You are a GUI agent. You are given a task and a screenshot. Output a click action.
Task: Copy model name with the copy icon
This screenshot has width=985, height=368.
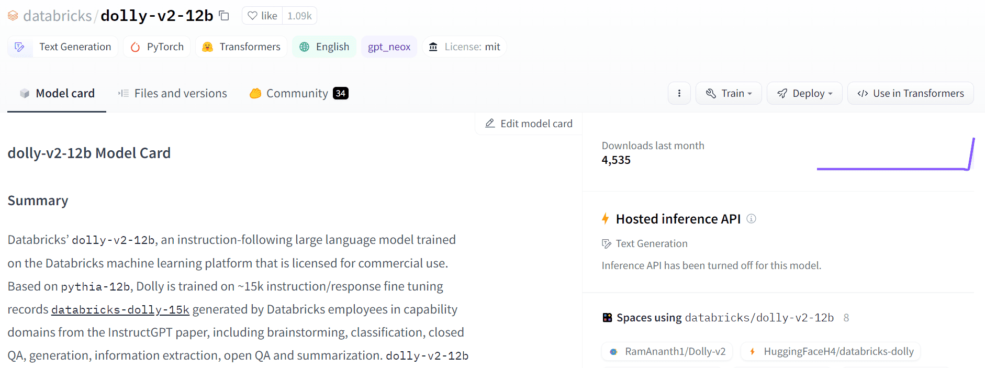[224, 16]
